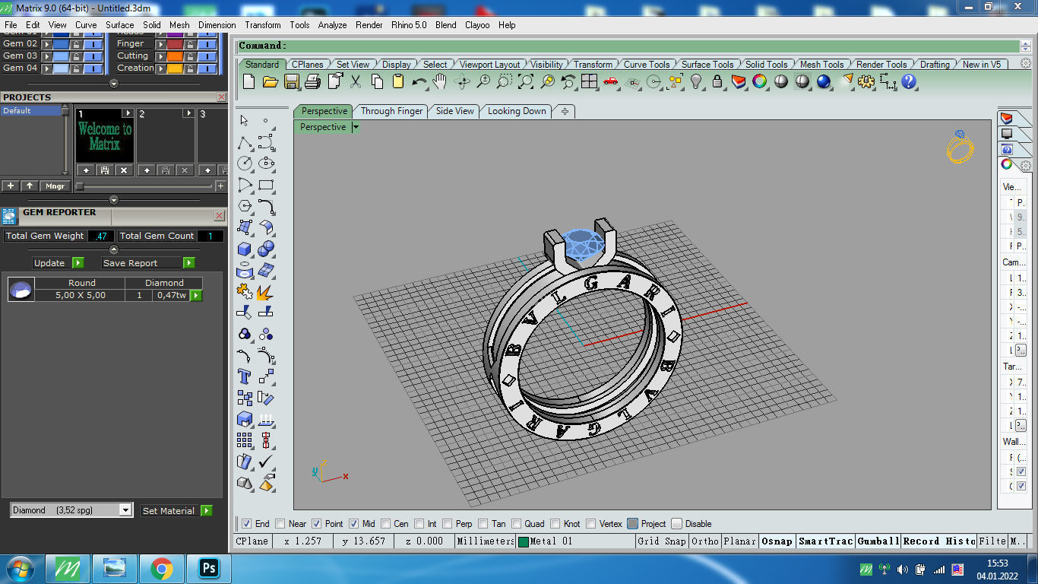Image resolution: width=1038 pixels, height=584 pixels.
Task: Click the checkmark Check Objects icon
Action: (x=266, y=462)
